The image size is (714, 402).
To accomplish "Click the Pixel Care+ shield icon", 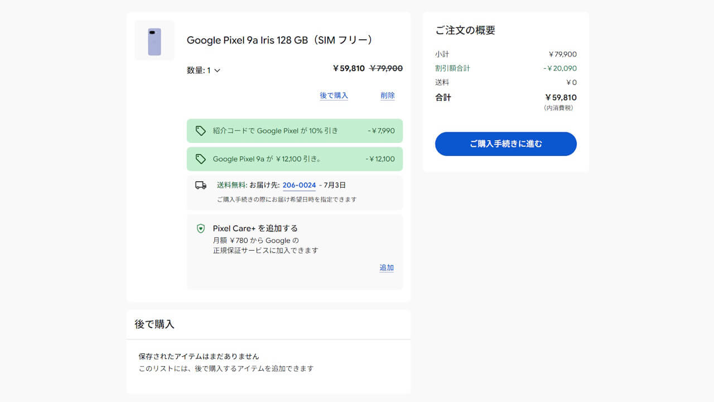I will (201, 229).
